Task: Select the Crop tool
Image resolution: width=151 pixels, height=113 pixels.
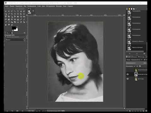Action: pos(24,14)
